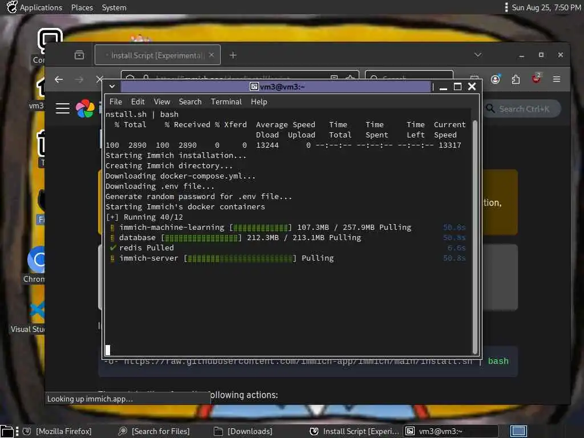Click the 'bash' word in page code block
The height and width of the screenshot is (438, 584).
(x=498, y=361)
